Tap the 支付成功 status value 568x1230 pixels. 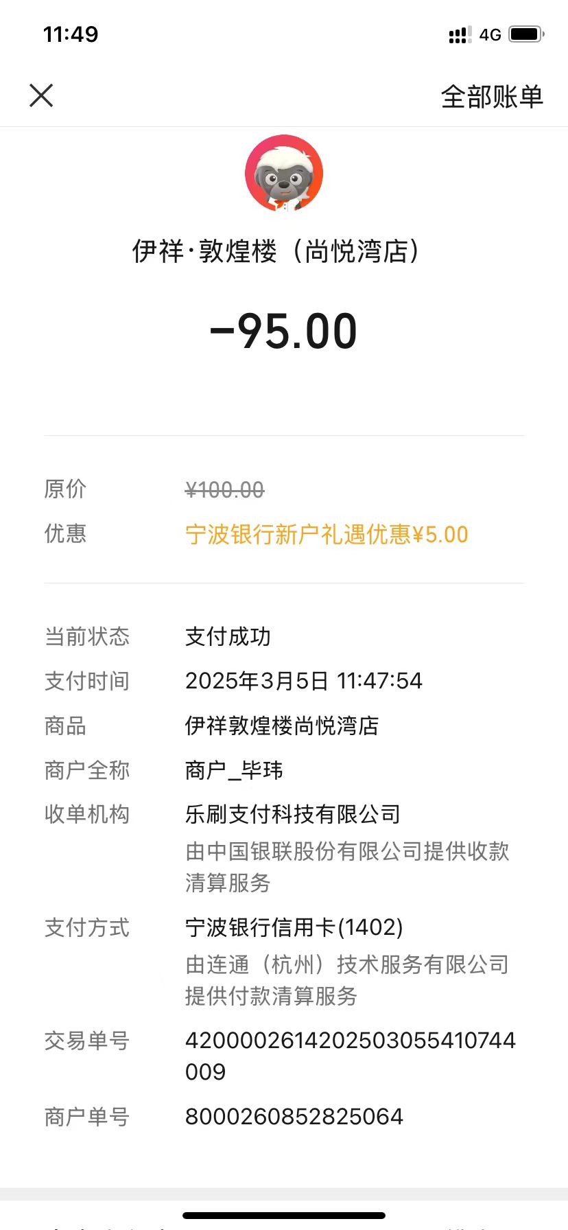tap(228, 636)
